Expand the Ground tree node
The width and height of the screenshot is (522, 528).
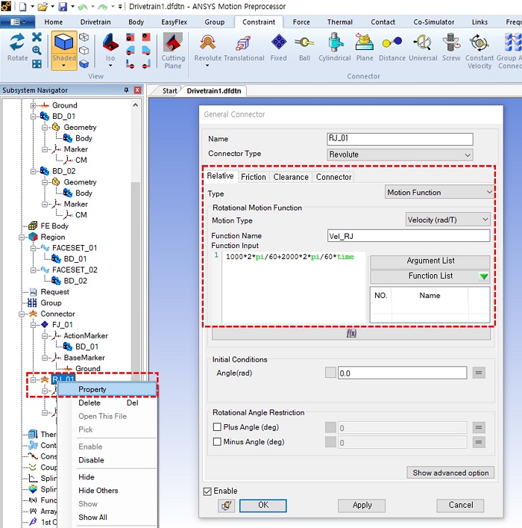pyautogui.click(x=33, y=105)
